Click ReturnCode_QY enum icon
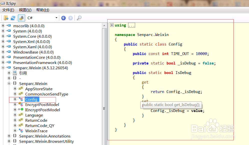The image size is (249, 145). 21,125
